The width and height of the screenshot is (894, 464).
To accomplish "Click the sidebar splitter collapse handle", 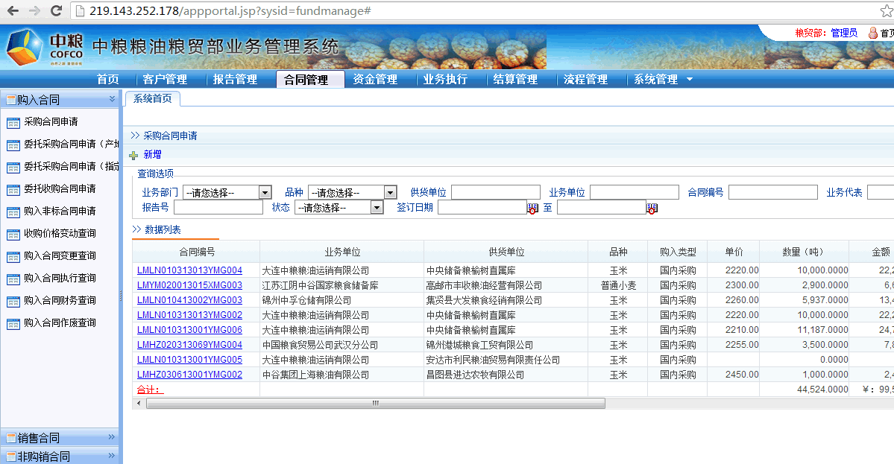I will [x=120, y=295].
